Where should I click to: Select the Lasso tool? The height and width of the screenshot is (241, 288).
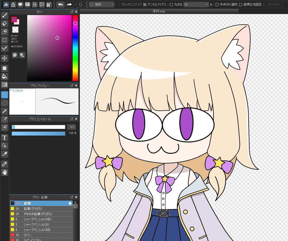click(4, 103)
